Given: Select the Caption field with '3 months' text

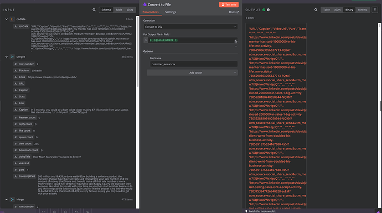Looking at the screenshot, I should 22,110.
